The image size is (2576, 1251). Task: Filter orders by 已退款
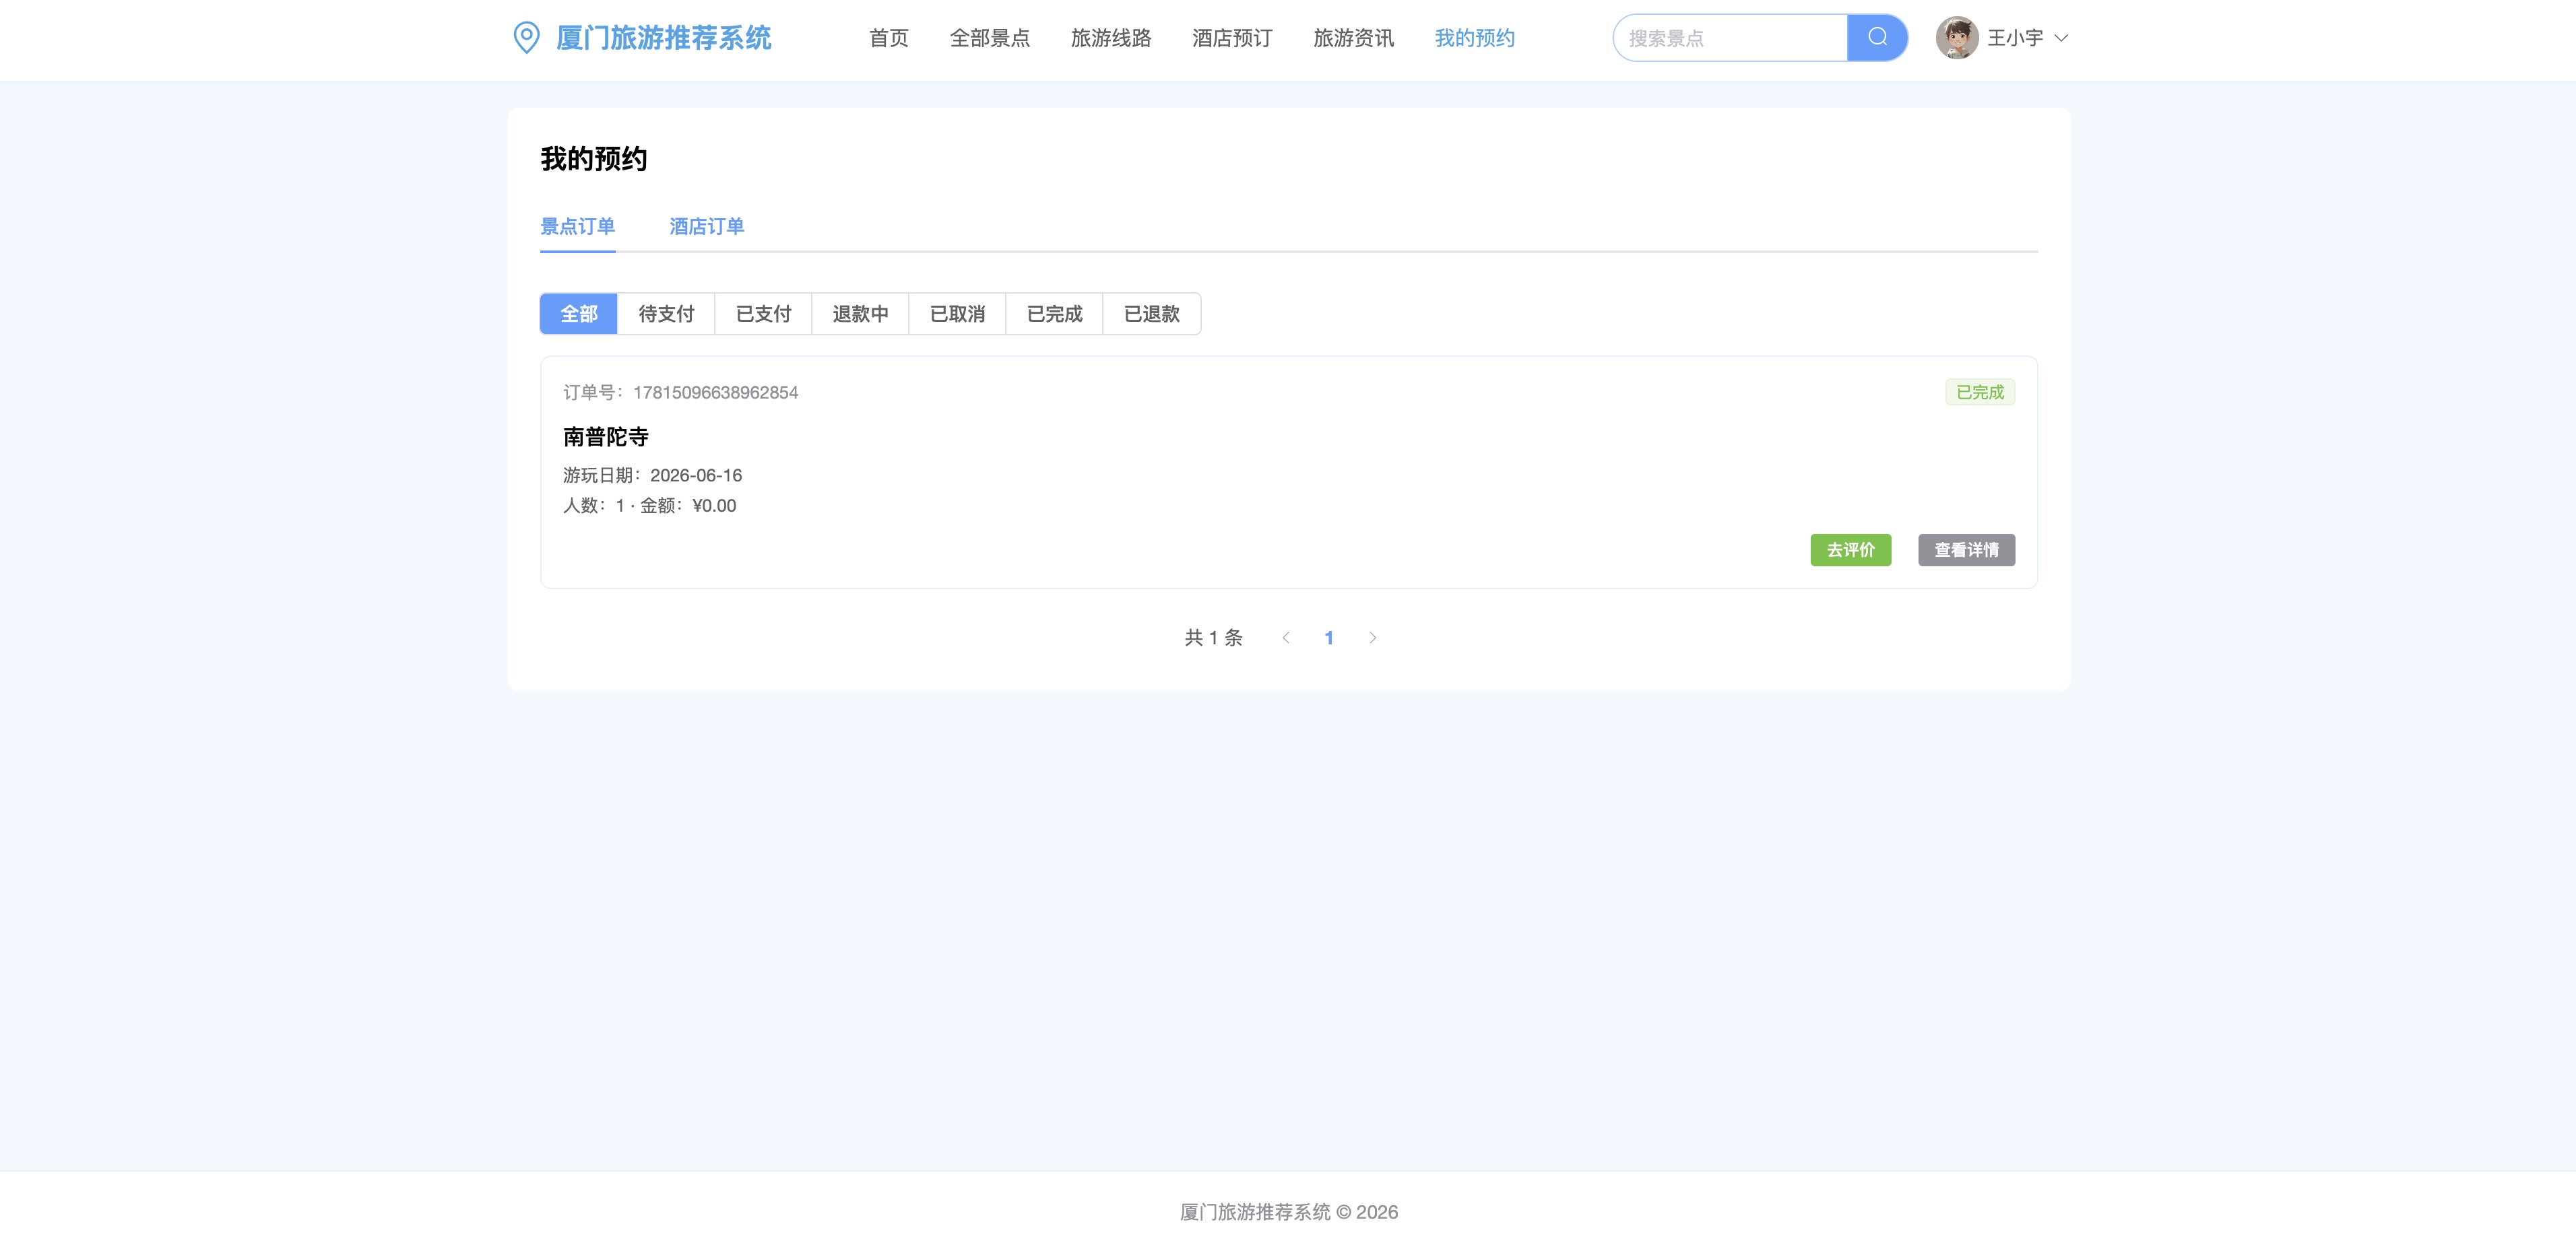coord(1151,314)
